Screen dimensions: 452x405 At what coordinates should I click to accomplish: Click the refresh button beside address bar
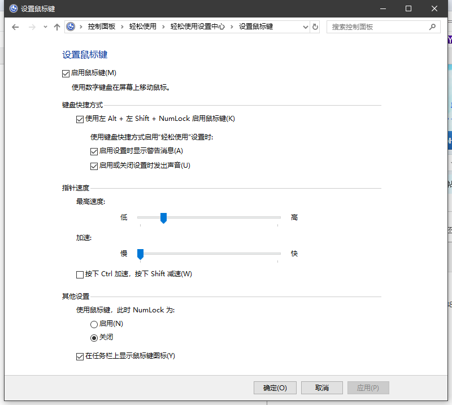[315, 27]
